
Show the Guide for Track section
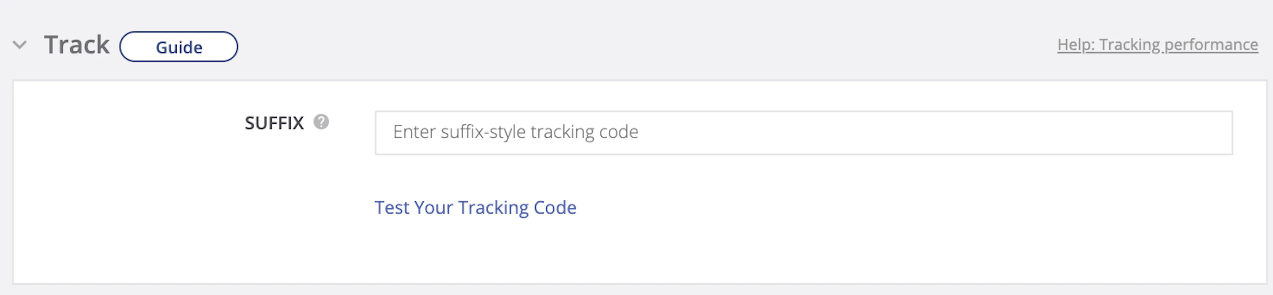[x=178, y=47]
